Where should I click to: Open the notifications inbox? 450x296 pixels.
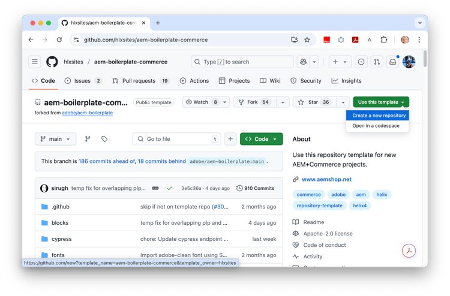(392, 62)
